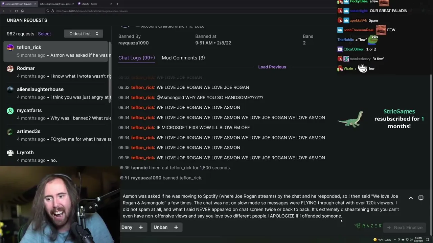Click Rodmar's avatar icon
Viewport: 433px width, 243px height.
pos(10,69)
